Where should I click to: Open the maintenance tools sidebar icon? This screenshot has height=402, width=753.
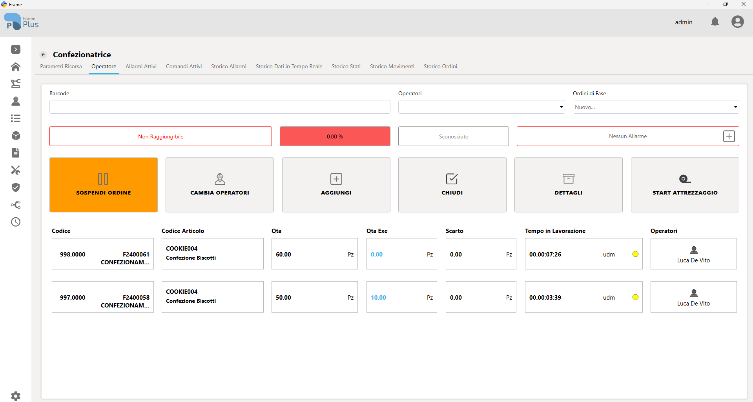(16, 170)
